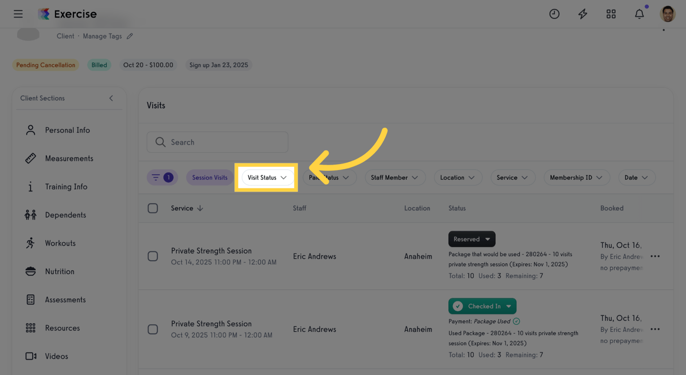
Task: Check the Oct 14 Private Strength Session row
Action: [153, 256]
